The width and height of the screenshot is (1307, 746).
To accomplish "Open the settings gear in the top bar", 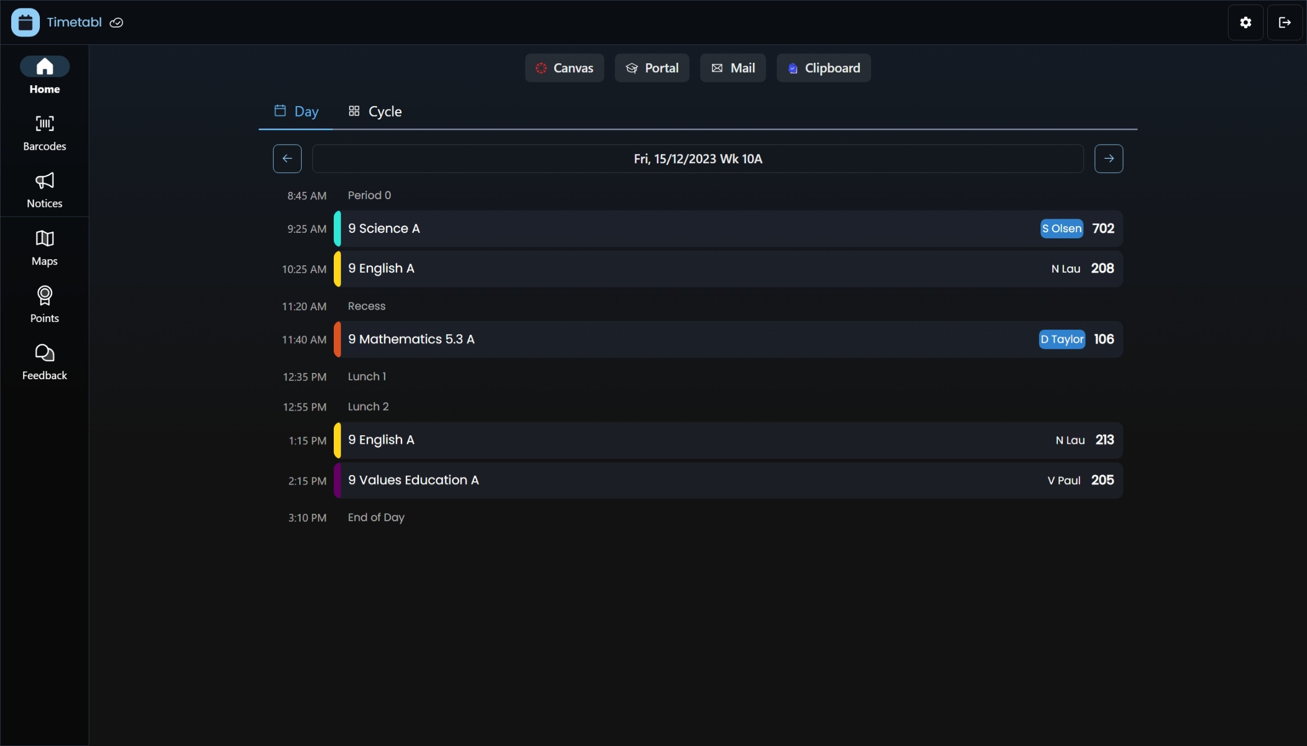I will click(x=1246, y=22).
